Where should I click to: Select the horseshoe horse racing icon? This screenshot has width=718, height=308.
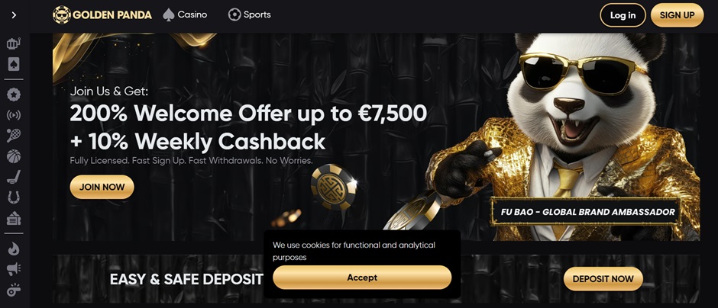click(14, 197)
